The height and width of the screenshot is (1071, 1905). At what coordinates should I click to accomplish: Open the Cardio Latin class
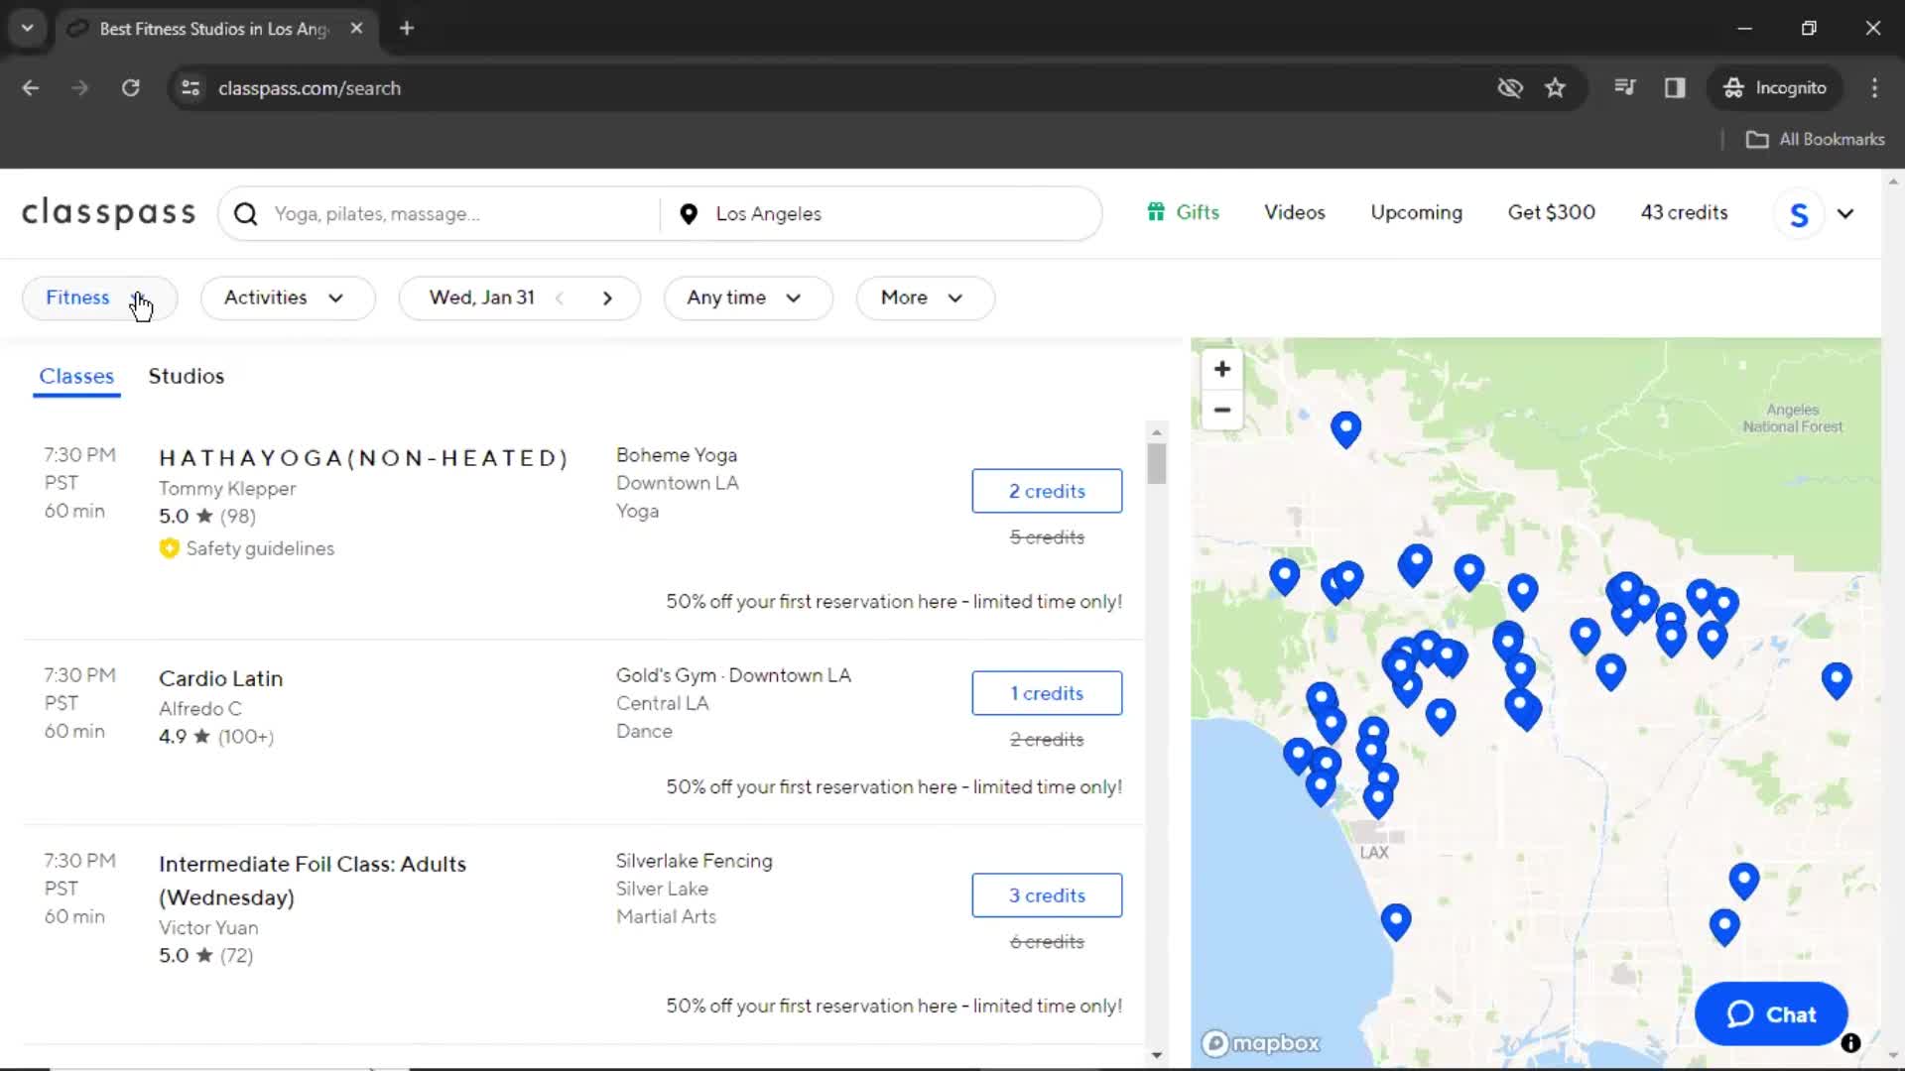click(x=221, y=679)
